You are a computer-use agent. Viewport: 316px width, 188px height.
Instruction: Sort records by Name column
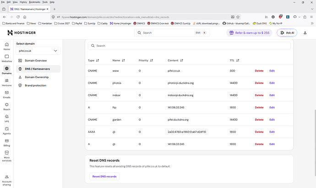(x=119, y=60)
